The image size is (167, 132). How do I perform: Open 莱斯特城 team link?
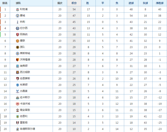[x=25, y=53]
